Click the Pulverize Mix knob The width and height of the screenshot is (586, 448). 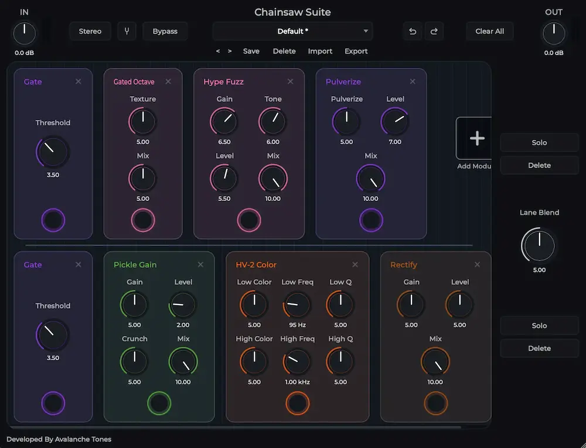371,178
